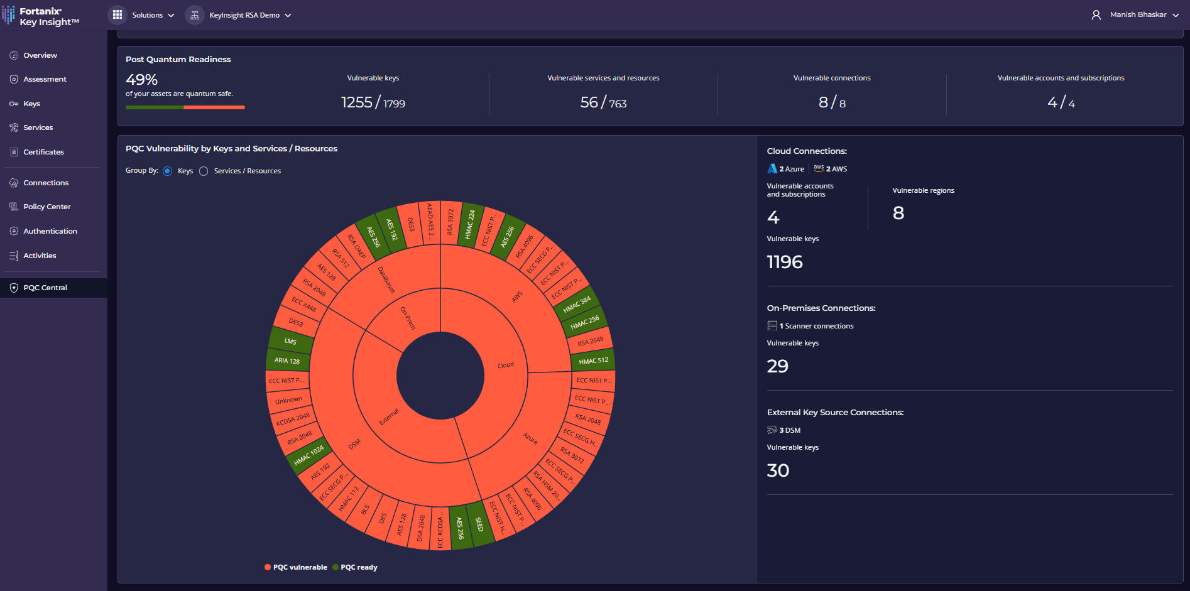Click the vulnerable keys count 1255
This screenshot has width=1190, height=591.
pos(357,102)
